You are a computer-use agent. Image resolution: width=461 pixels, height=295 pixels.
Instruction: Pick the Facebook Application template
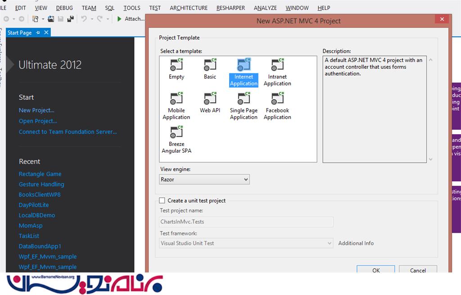click(277, 99)
